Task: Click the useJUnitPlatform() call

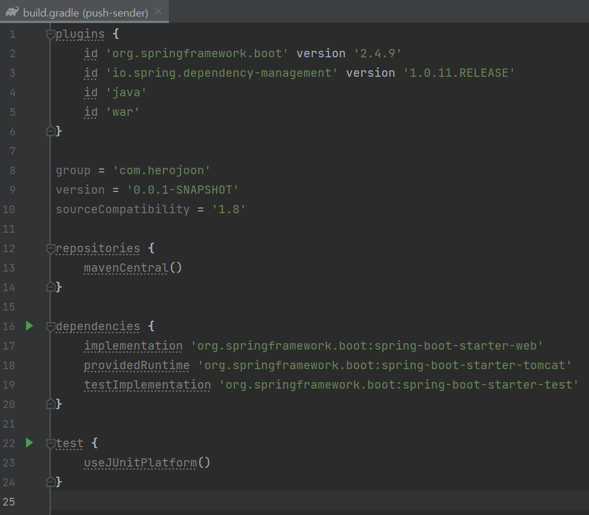Action: [x=147, y=463]
